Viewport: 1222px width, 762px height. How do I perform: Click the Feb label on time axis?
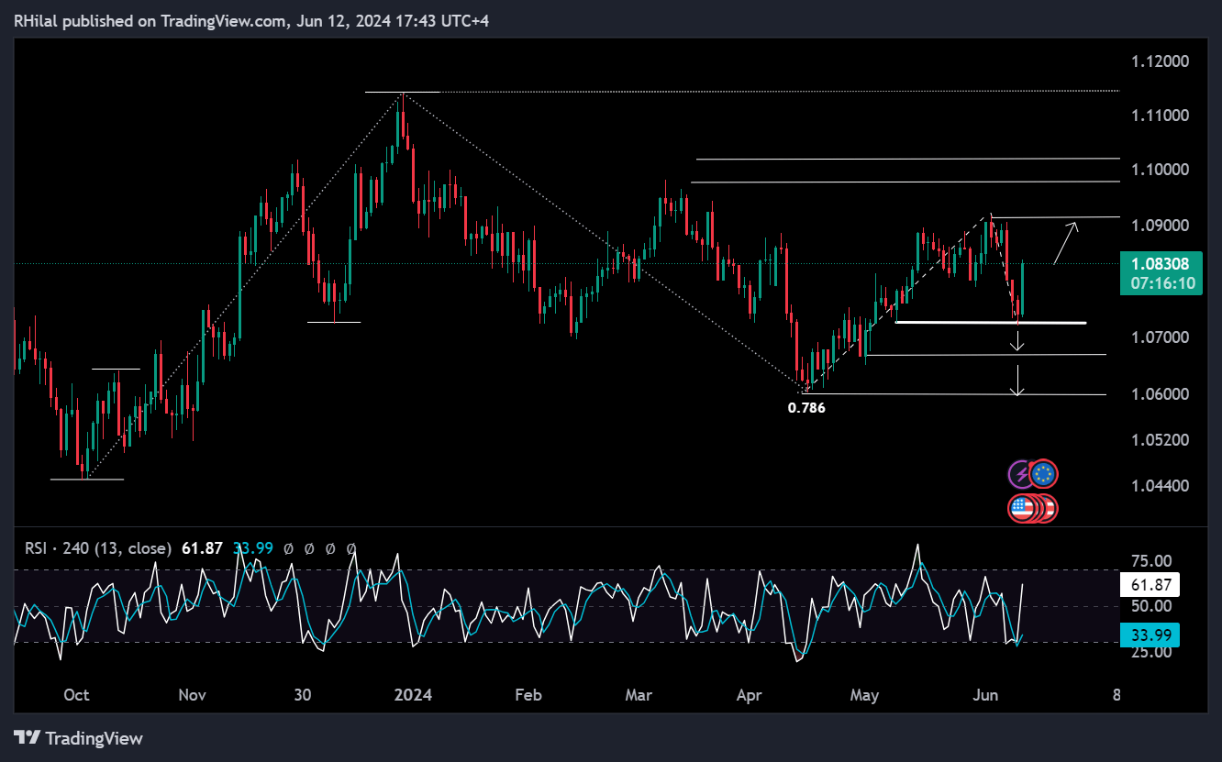pos(528,695)
